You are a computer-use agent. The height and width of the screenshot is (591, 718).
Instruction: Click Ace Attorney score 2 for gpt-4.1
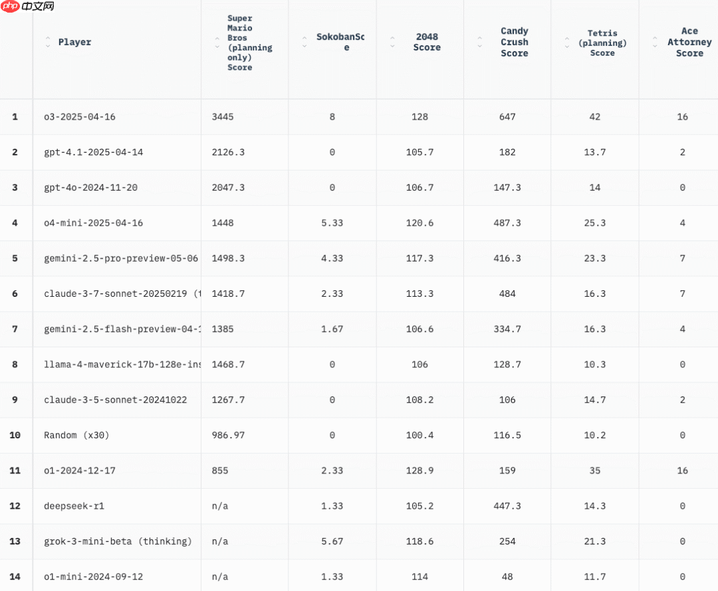[x=682, y=152]
